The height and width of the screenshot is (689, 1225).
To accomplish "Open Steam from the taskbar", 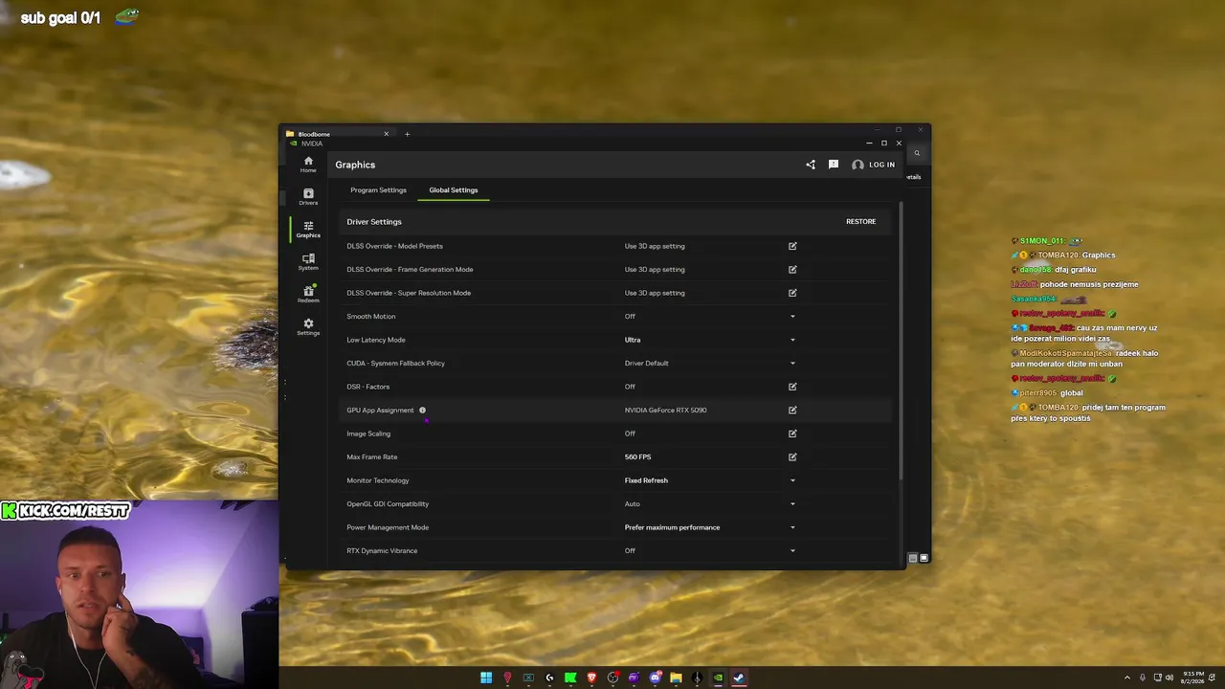I will 739,678.
